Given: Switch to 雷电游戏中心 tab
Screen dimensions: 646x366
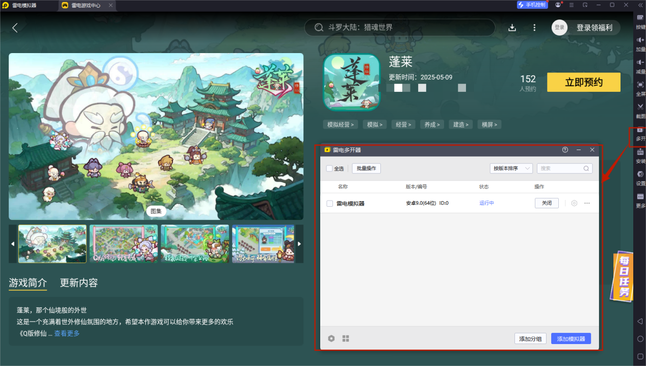Looking at the screenshot, I should pyautogui.click(x=86, y=5).
